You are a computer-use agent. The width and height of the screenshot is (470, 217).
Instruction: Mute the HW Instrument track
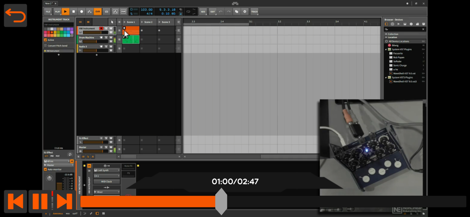110,29
